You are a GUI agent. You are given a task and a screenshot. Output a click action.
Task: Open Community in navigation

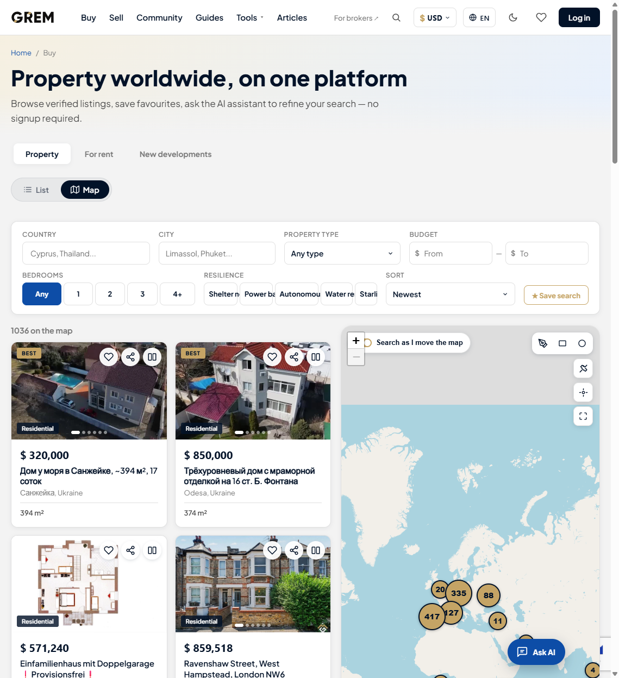point(159,17)
